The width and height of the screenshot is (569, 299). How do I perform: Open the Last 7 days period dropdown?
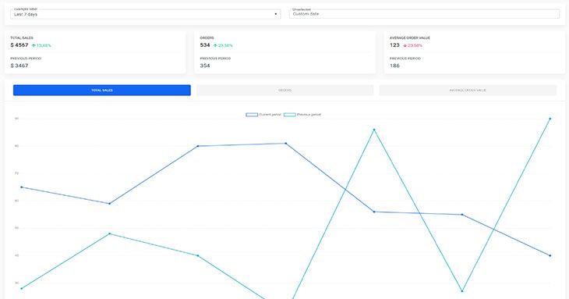pos(145,14)
